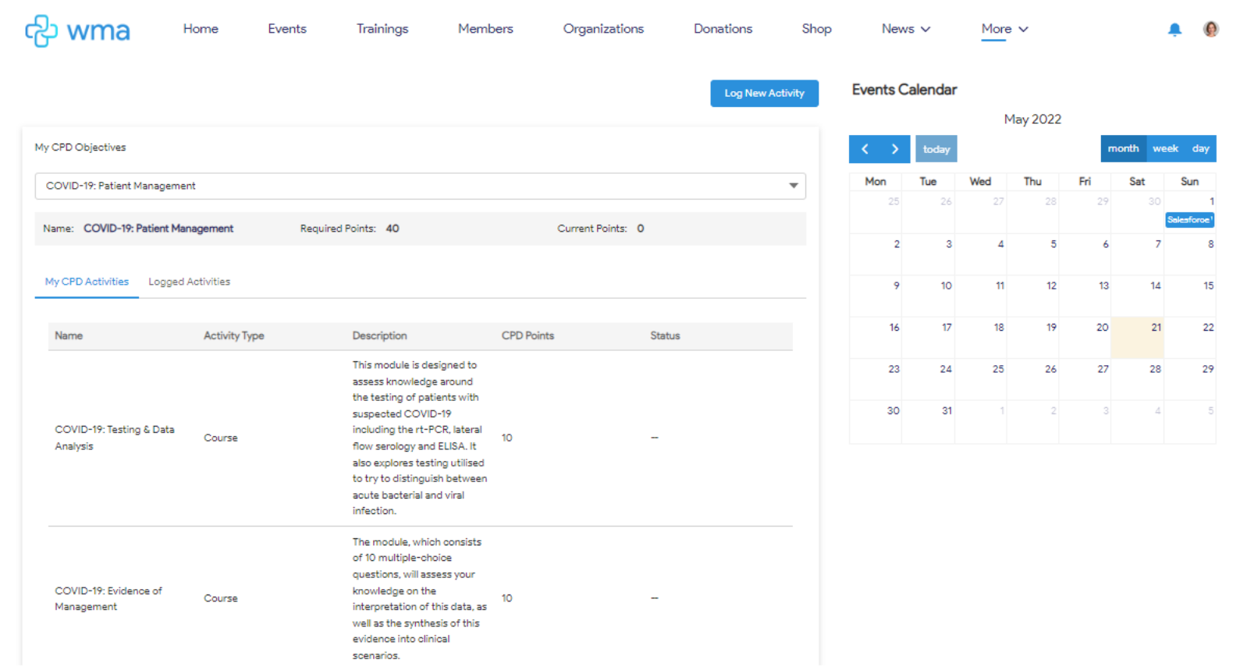The height and width of the screenshot is (667, 1240).
Task: Click 'COVID-19: Evidence of Management' row name
Action: [x=108, y=598]
